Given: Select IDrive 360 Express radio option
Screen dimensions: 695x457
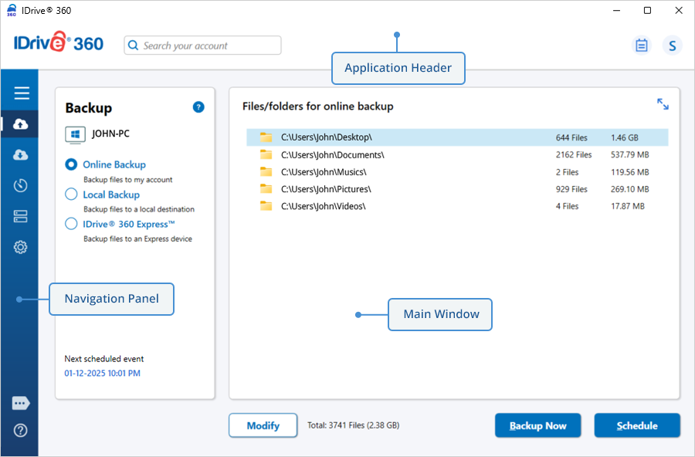Looking at the screenshot, I should [x=71, y=224].
